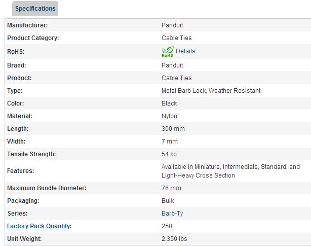Click the Material value Nylon
This screenshot has height=246, width=311.
point(169,116)
